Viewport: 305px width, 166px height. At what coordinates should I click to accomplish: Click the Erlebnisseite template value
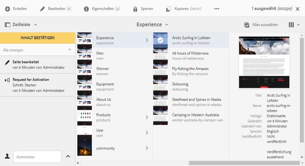coord(276,116)
